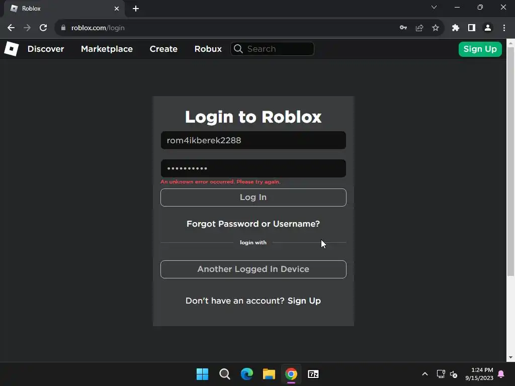Click the Log In button
This screenshot has height=386, width=515.
[x=253, y=197]
